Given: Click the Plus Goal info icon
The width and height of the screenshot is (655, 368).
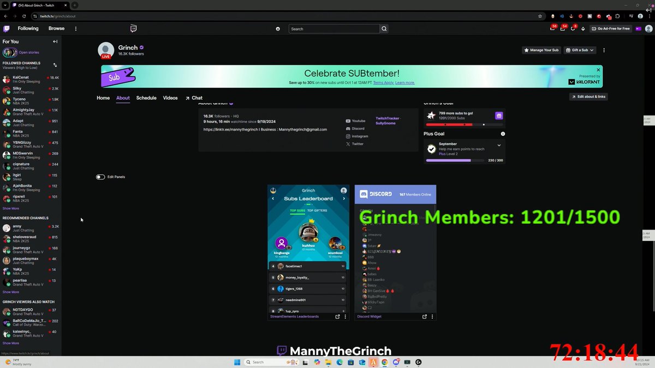Looking at the screenshot, I should 503,134.
